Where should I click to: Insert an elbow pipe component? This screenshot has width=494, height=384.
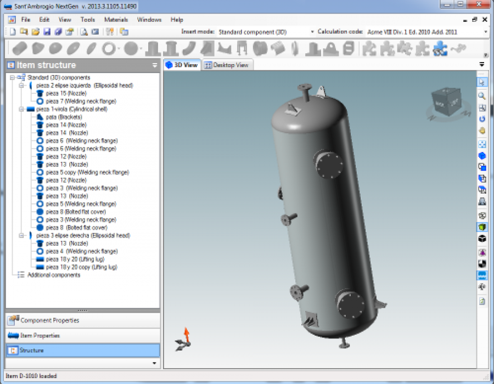point(189,49)
